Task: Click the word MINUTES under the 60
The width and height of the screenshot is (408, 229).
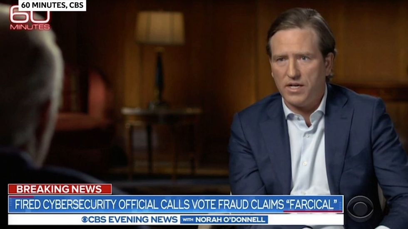Action: (30, 27)
